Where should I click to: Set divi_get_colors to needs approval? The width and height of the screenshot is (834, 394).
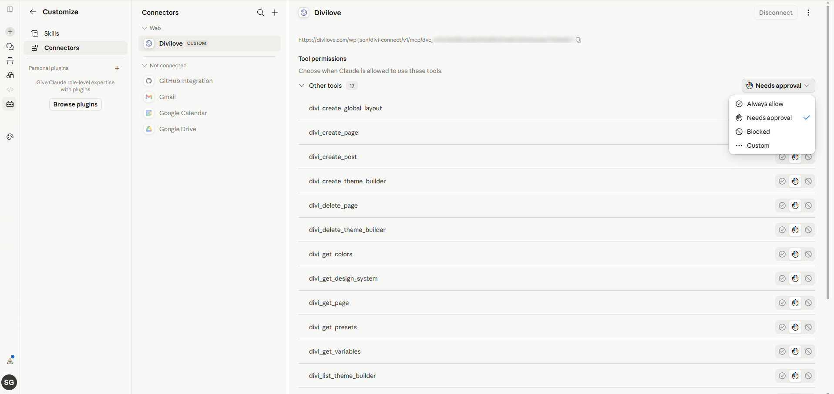pos(795,254)
